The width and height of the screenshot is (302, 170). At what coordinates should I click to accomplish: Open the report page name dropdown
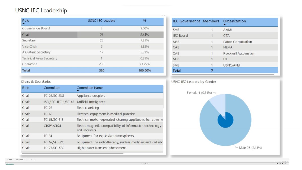pos(20,159)
